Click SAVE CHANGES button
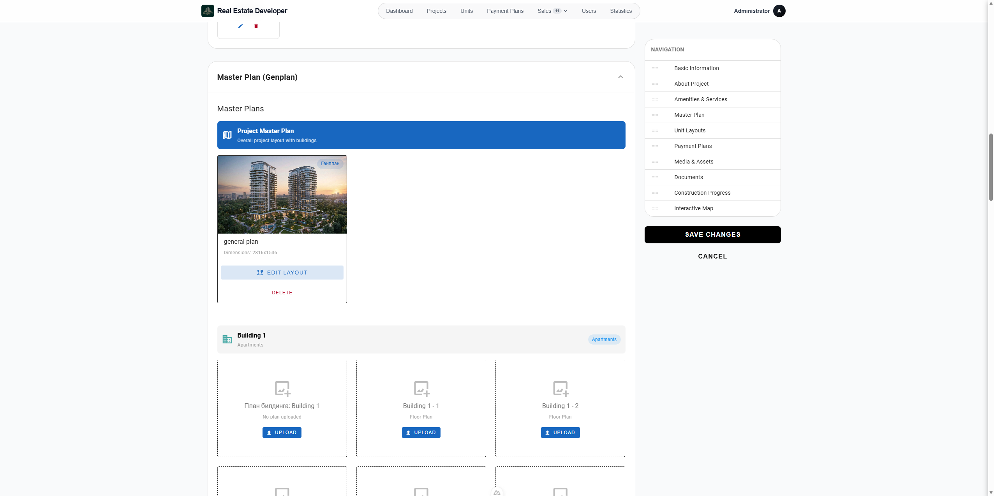Screen dimensions: 994x496 (x=712, y=235)
